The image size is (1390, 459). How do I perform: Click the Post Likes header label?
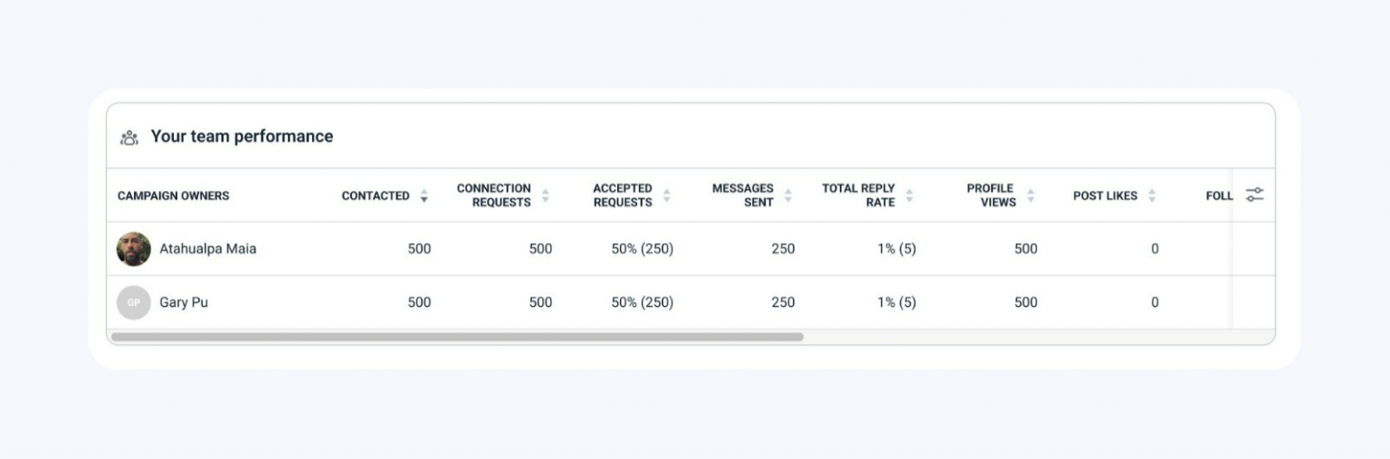pos(1105,196)
